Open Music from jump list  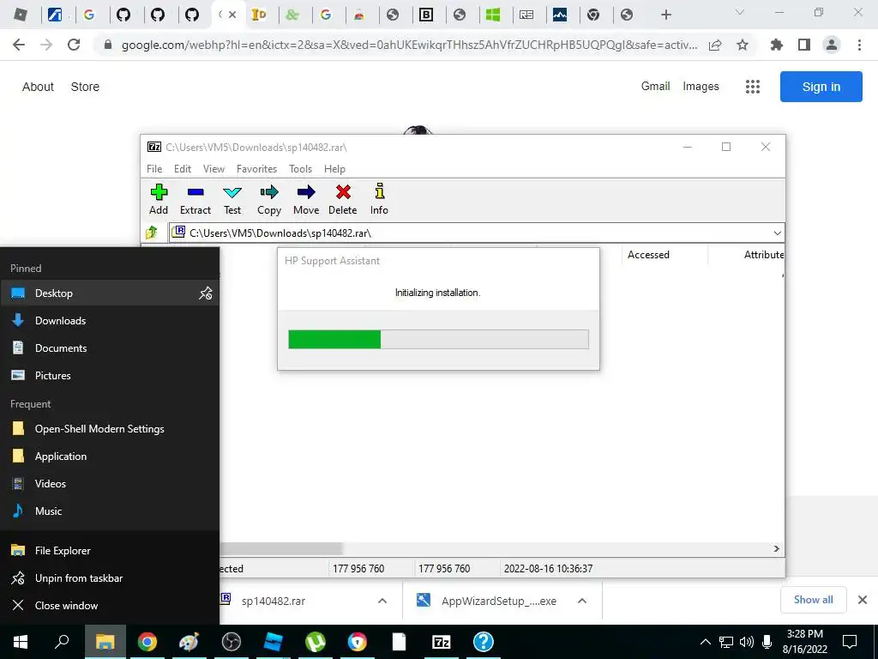pyautogui.click(x=110, y=511)
